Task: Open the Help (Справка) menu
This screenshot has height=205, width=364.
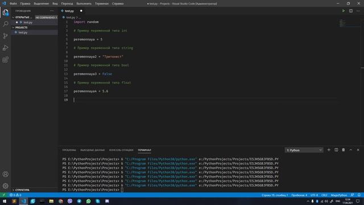Action: coord(118,3)
